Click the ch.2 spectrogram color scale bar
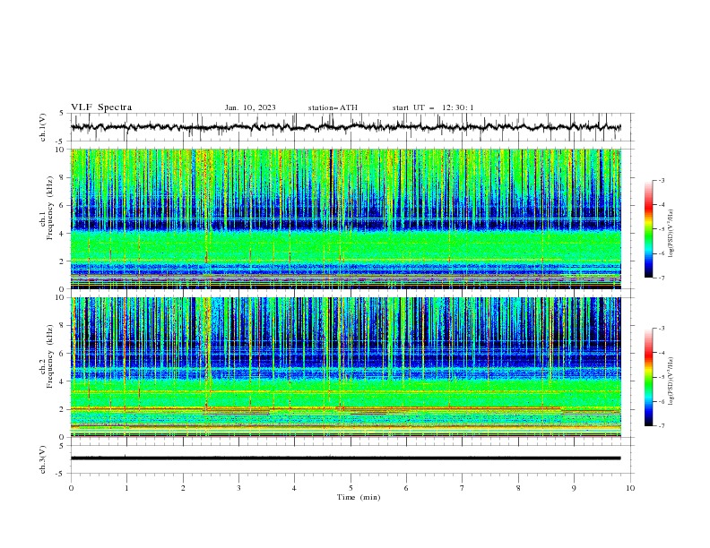The width and height of the screenshot is (710, 548). click(649, 377)
